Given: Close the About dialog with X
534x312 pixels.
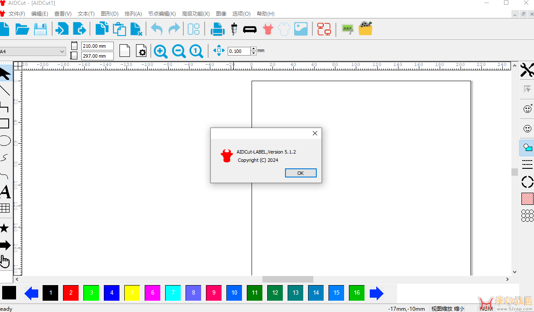Looking at the screenshot, I should [x=315, y=134].
